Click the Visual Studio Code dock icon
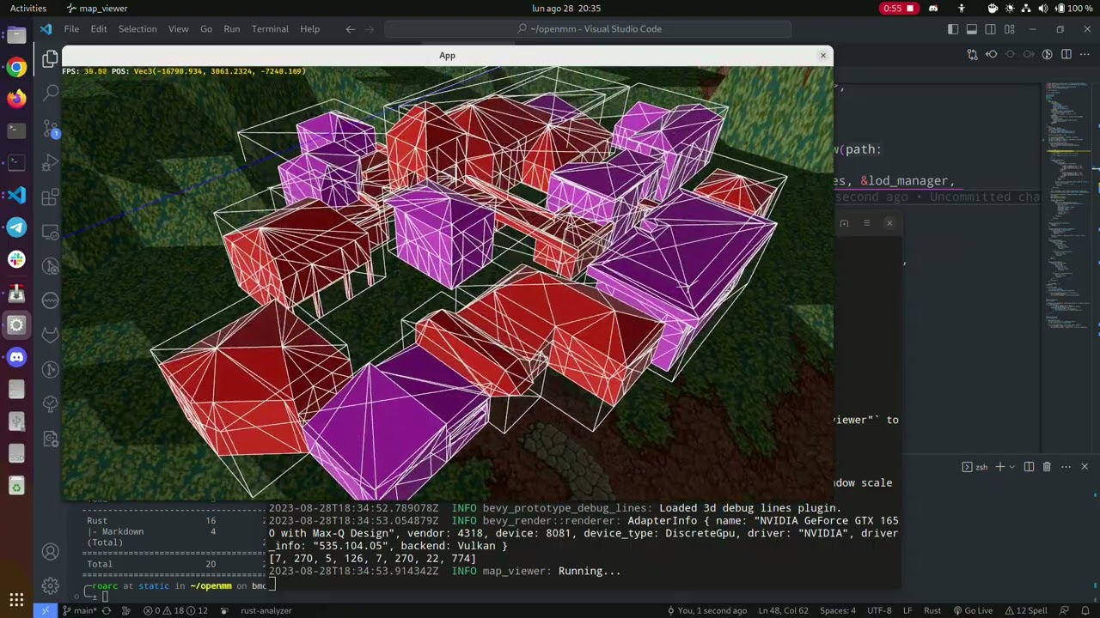This screenshot has height=618, width=1100. pyautogui.click(x=16, y=195)
